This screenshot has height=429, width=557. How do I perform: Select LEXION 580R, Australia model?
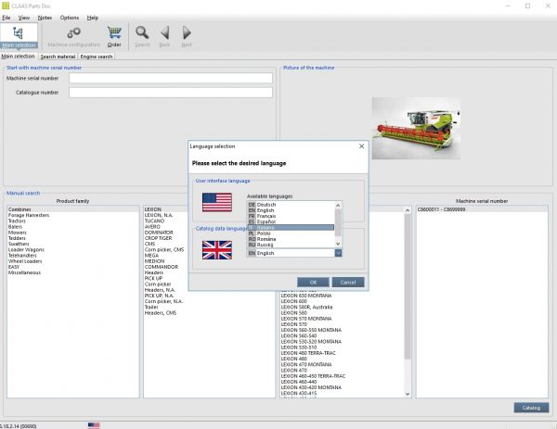(306, 307)
